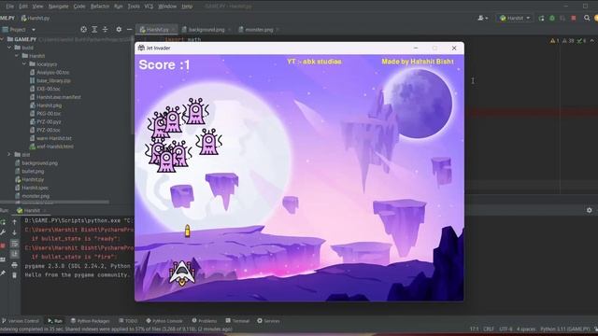Open the Version Control tool window

coord(21,321)
